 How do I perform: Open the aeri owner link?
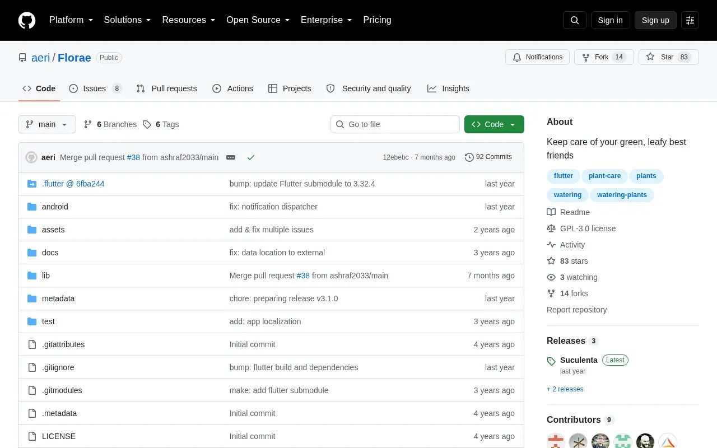tap(40, 58)
